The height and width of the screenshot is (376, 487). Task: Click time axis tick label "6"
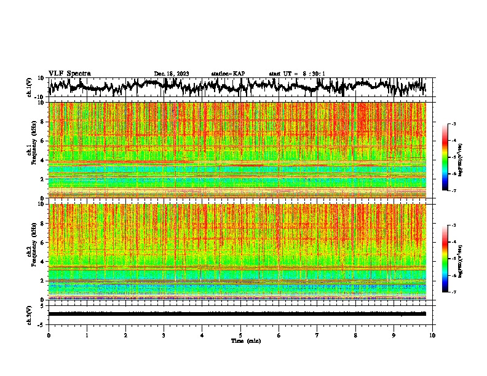(279, 335)
